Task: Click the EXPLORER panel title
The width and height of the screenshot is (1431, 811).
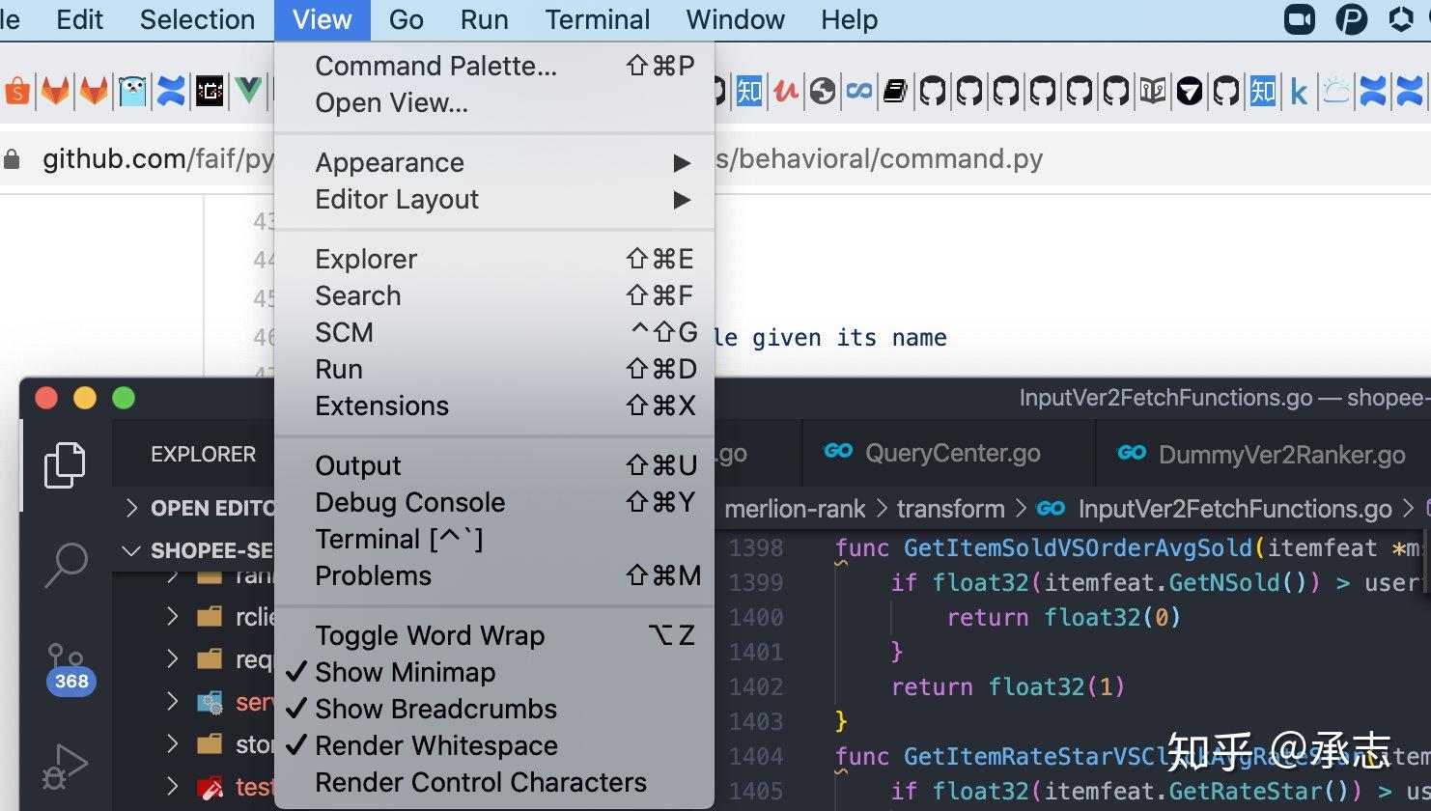Action: click(204, 454)
